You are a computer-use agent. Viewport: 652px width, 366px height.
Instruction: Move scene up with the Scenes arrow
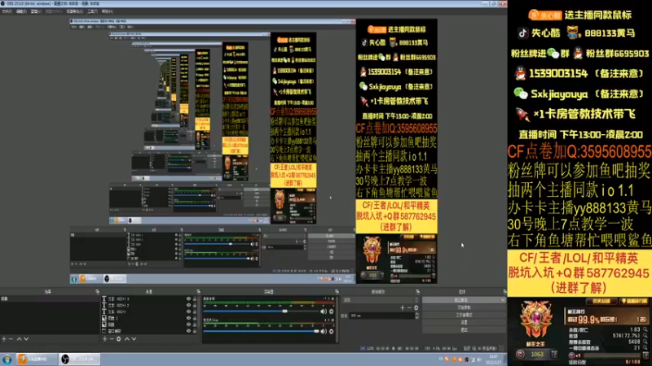click(x=19, y=339)
